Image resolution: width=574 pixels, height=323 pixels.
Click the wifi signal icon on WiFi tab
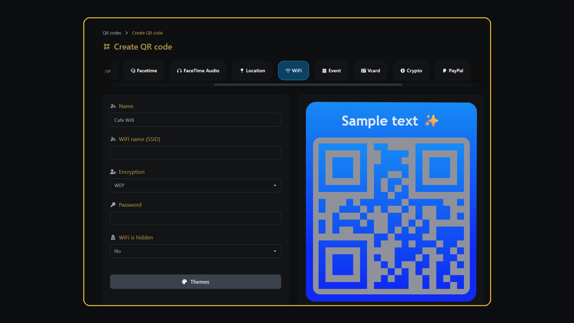pos(288,71)
